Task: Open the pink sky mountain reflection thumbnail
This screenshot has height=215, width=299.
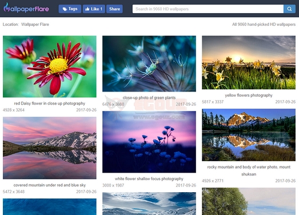Action: [50, 148]
